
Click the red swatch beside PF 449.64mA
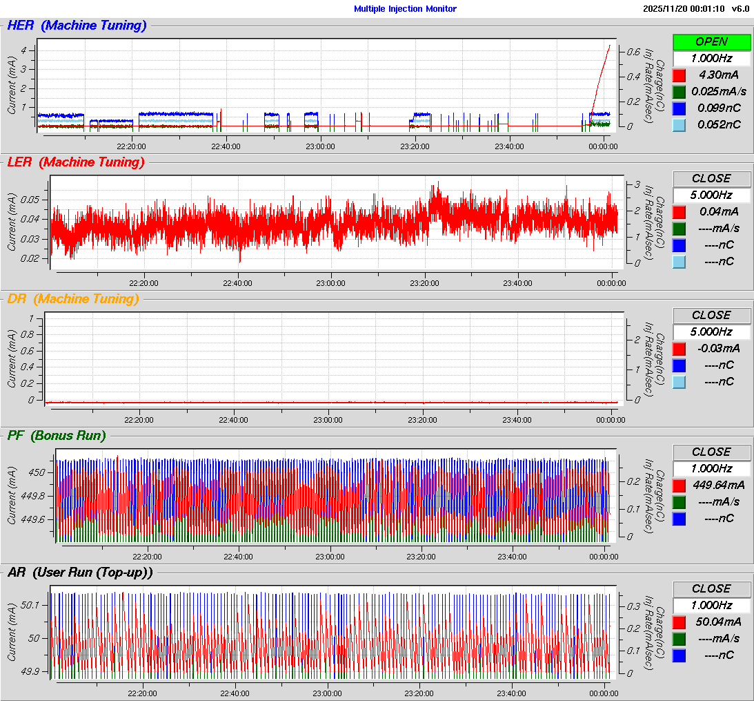[679, 485]
